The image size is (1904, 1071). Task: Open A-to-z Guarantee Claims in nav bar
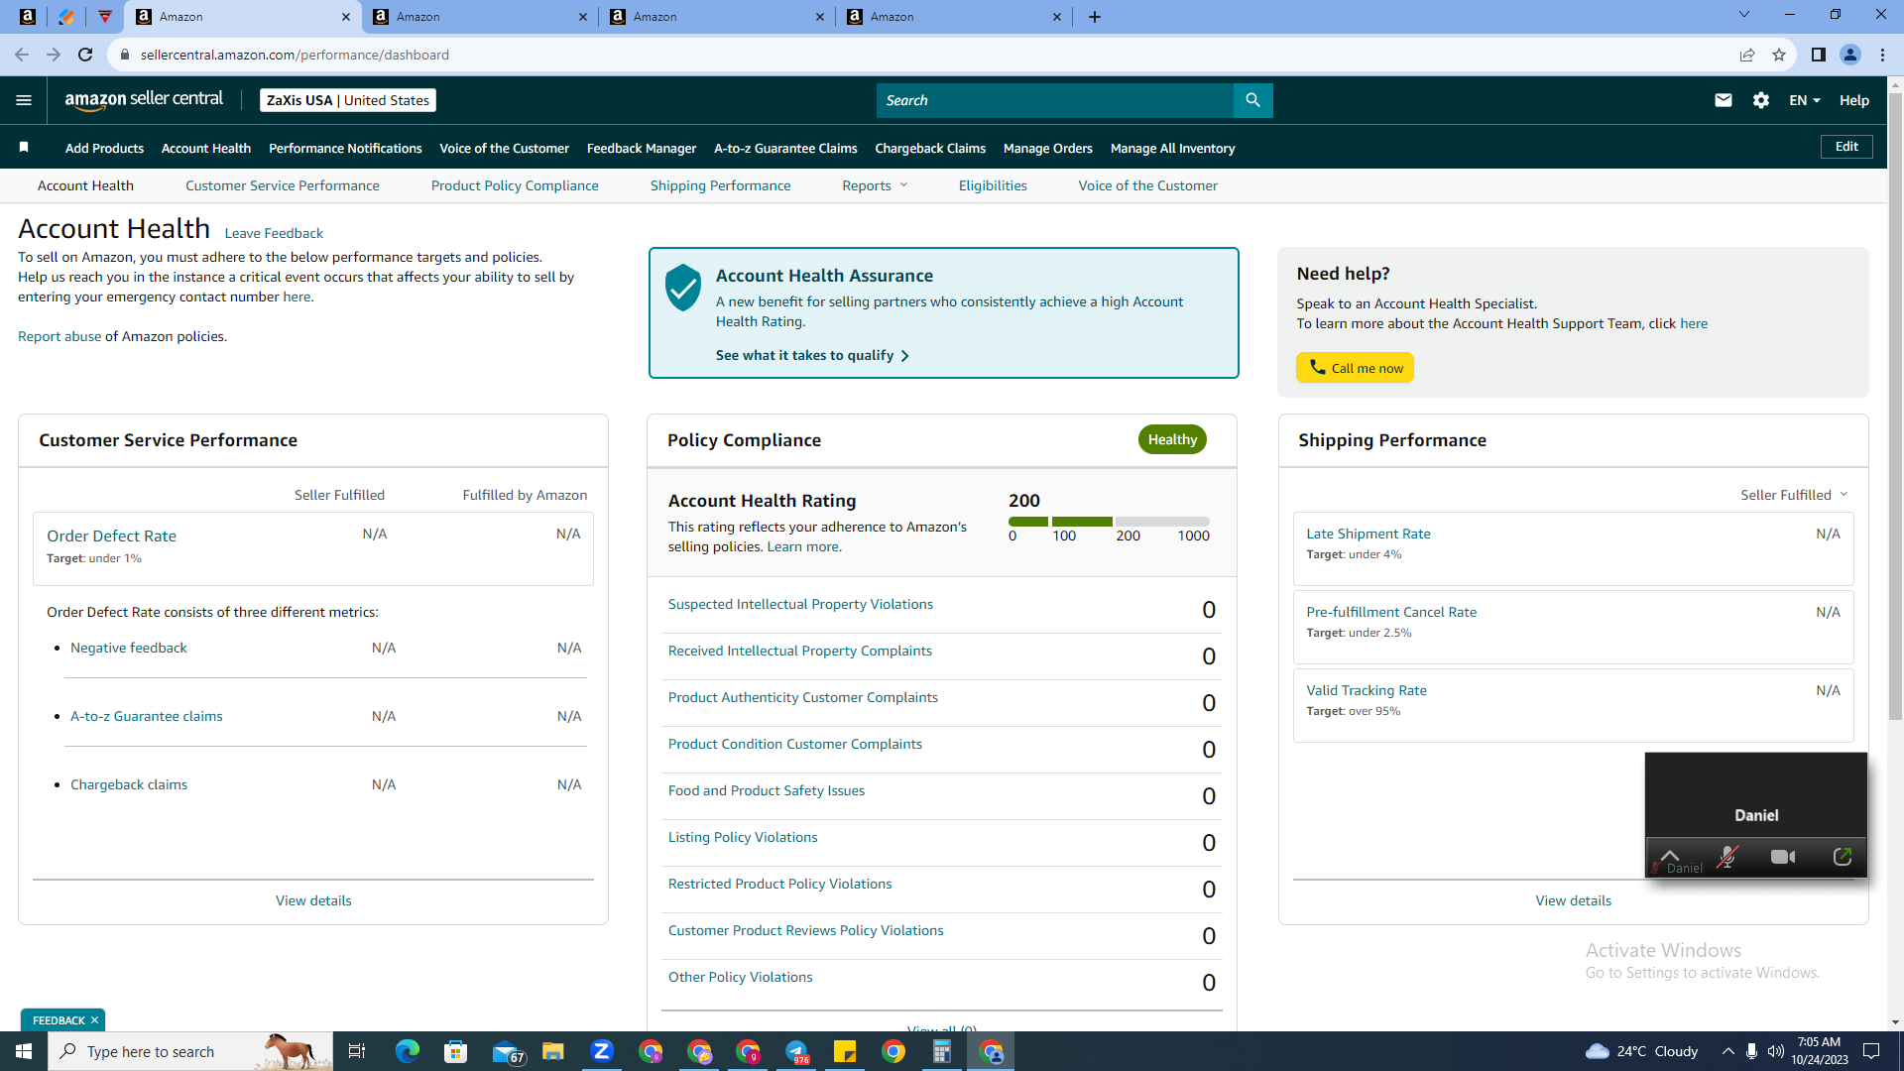pos(785,148)
